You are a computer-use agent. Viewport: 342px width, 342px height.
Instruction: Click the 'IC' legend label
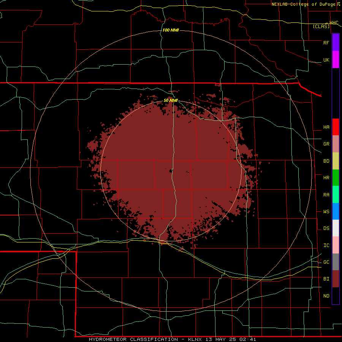326,245
